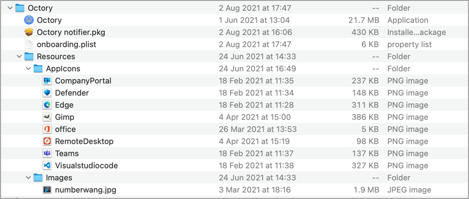Click the RemoteDesktop image icon
This screenshot has width=469, height=199.
(x=47, y=141)
